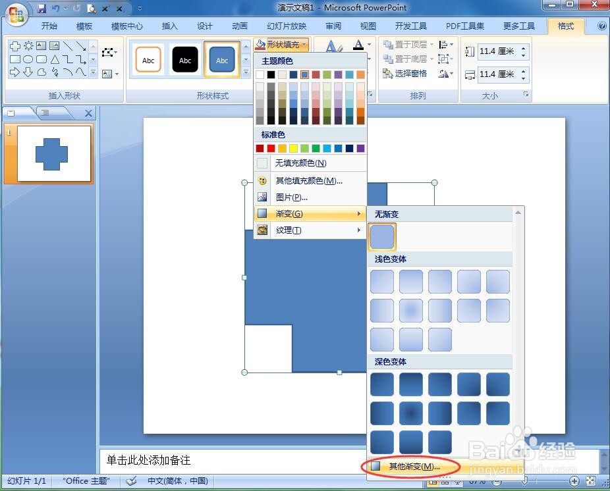
Task: Click the shape width input field
Action: (498, 74)
